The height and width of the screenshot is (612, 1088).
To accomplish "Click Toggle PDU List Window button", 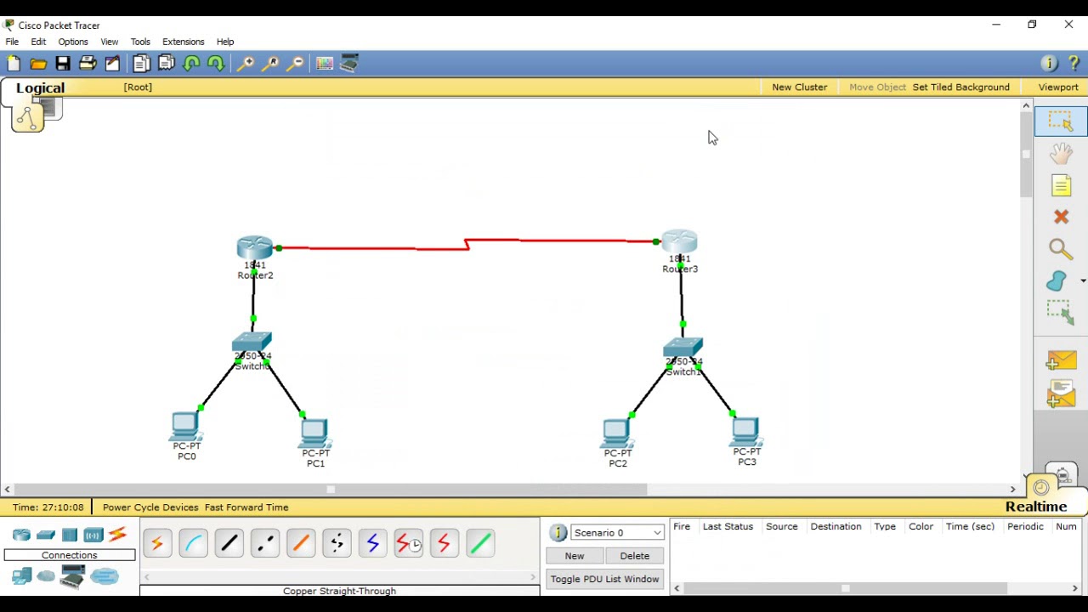I will point(604,579).
